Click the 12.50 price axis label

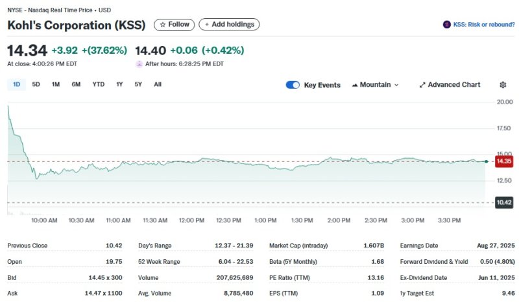coord(504,181)
